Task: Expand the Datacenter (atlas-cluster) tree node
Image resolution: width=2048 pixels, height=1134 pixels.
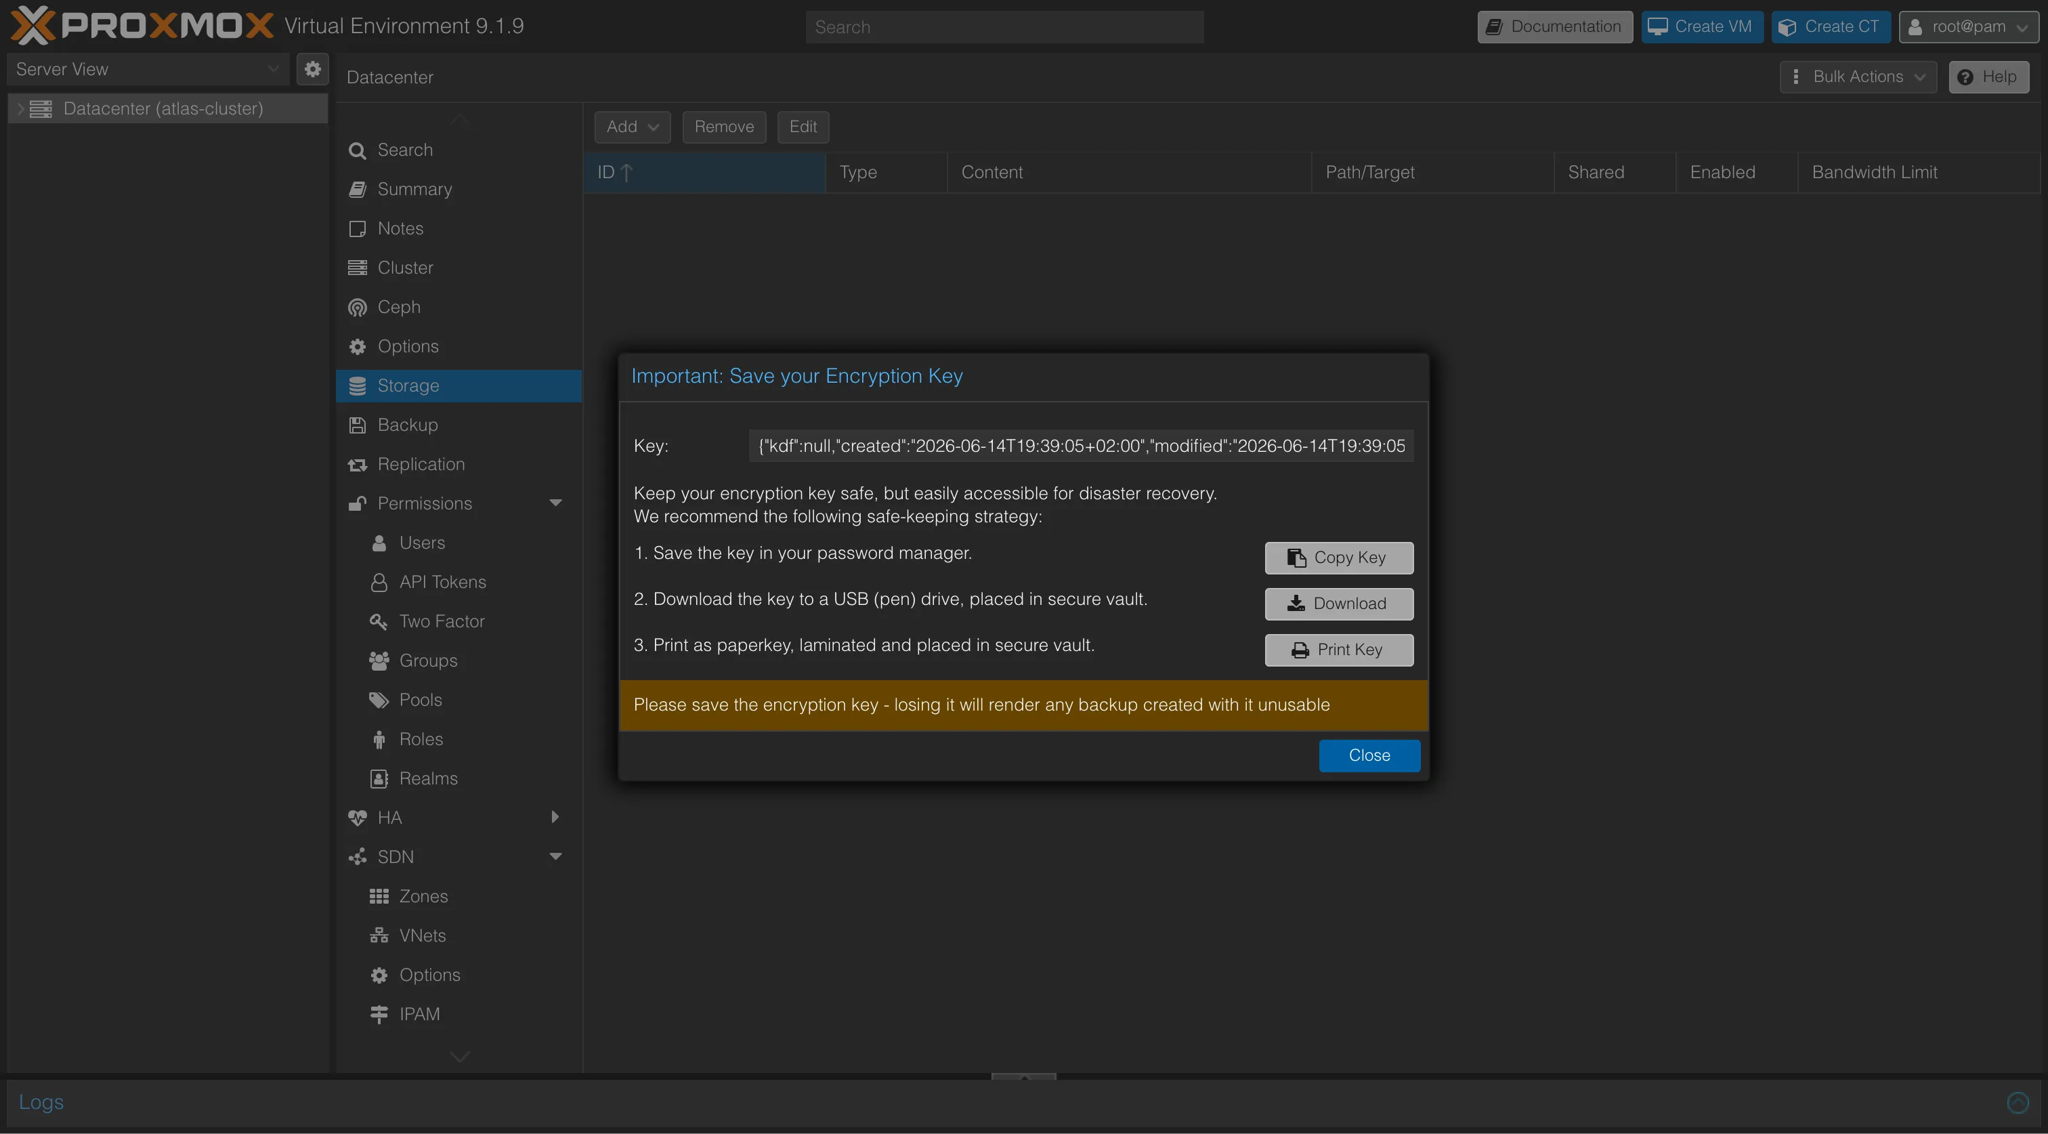Action: click(x=21, y=109)
